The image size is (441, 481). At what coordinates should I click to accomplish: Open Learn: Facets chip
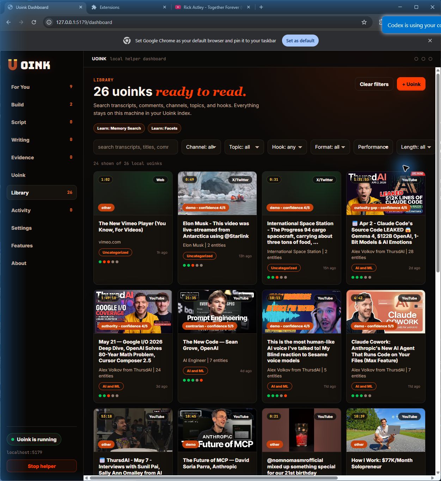[164, 128]
